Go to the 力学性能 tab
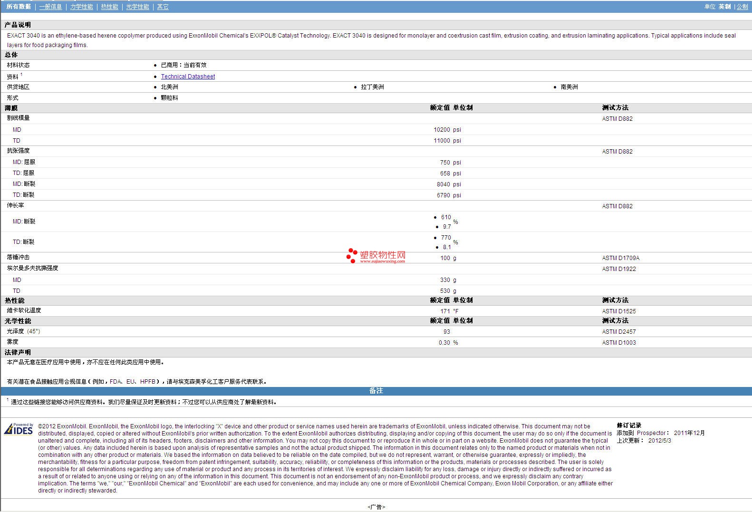Viewport: 752px width, 512px height. (x=82, y=7)
